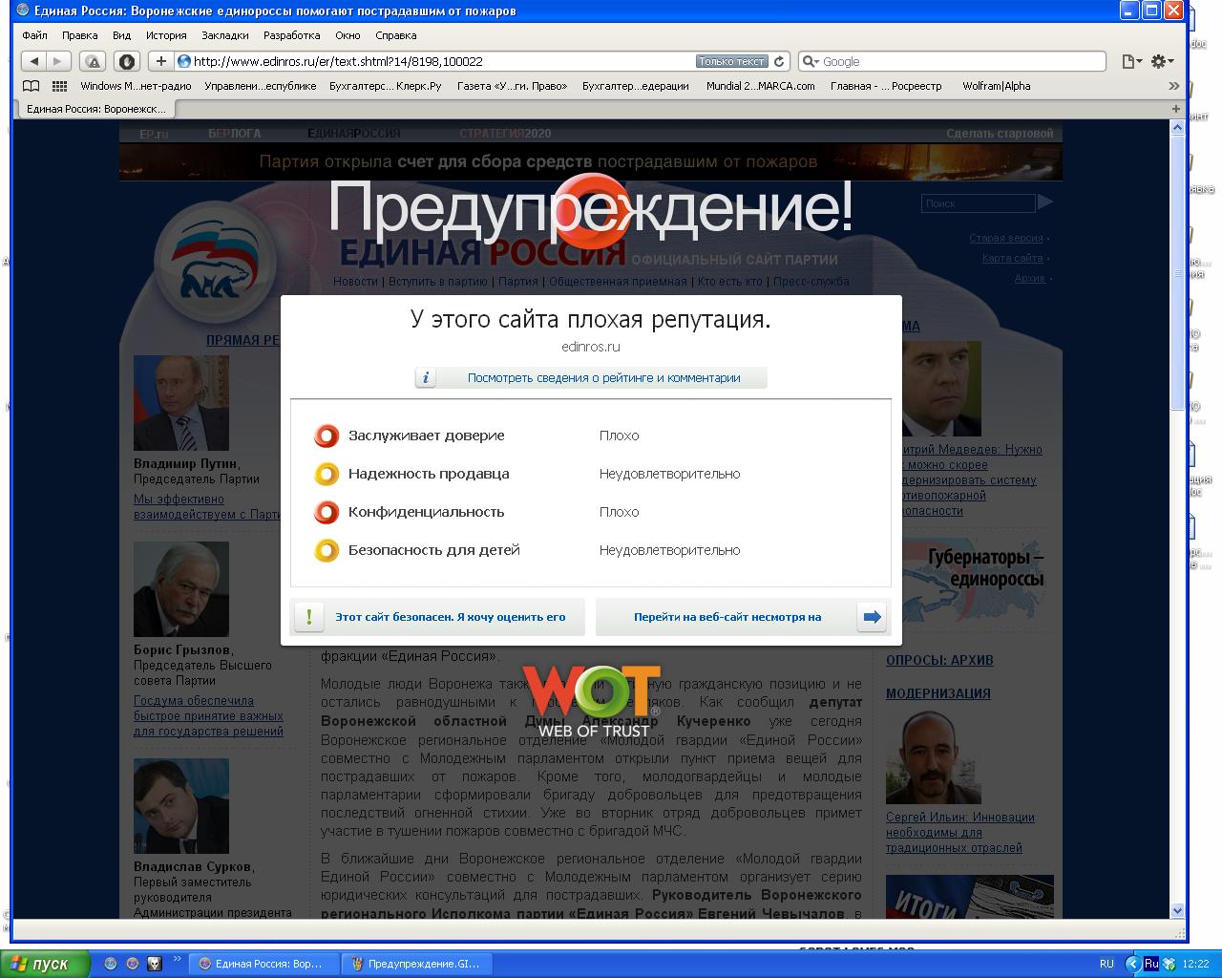
Task: Click the ОПРОСЫ: АРХИВ link
Action: [x=939, y=660]
